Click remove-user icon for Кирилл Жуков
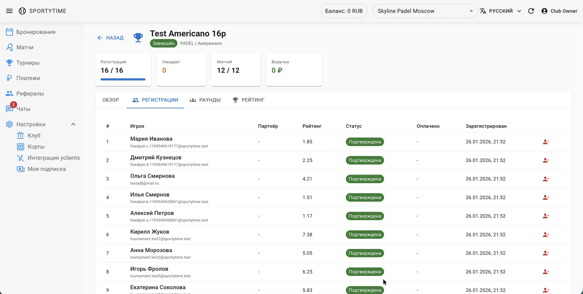The height and width of the screenshot is (294, 583). tap(546, 234)
